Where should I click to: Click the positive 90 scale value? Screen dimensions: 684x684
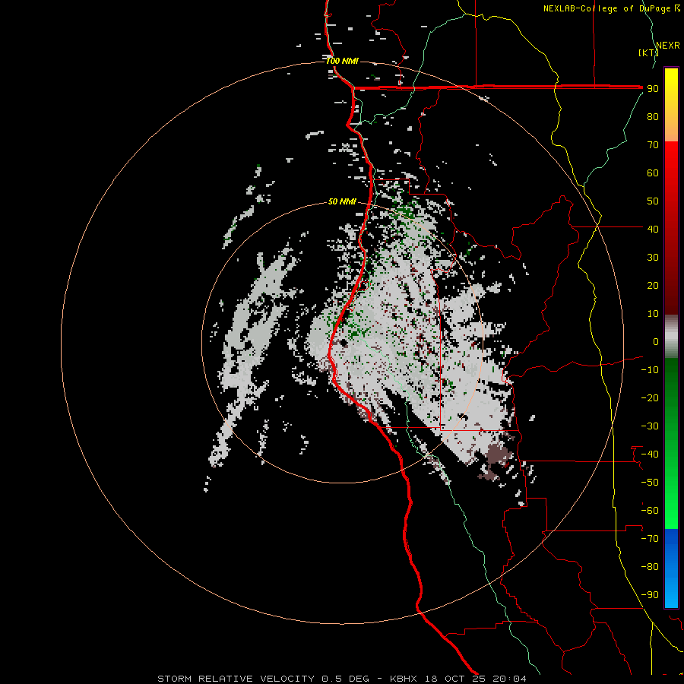(653, 89)
